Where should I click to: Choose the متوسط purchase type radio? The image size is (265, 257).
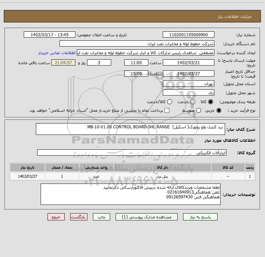point(199,110)
